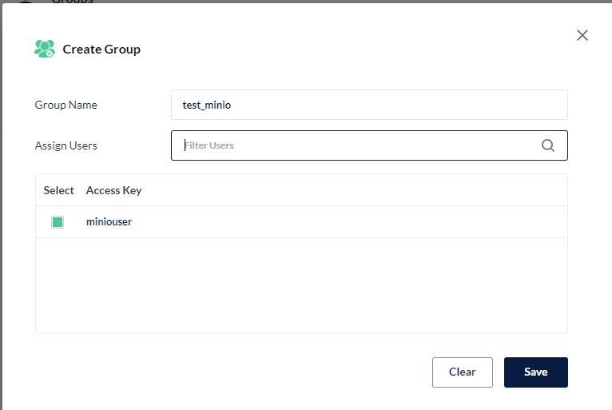Screen dimensions: 612x410
Task: Click into the Filter Users box
Action: (360, 145)
